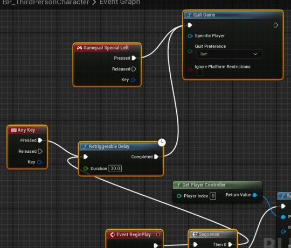Click the Sequence Then 0 output pin

click(230, 244)
